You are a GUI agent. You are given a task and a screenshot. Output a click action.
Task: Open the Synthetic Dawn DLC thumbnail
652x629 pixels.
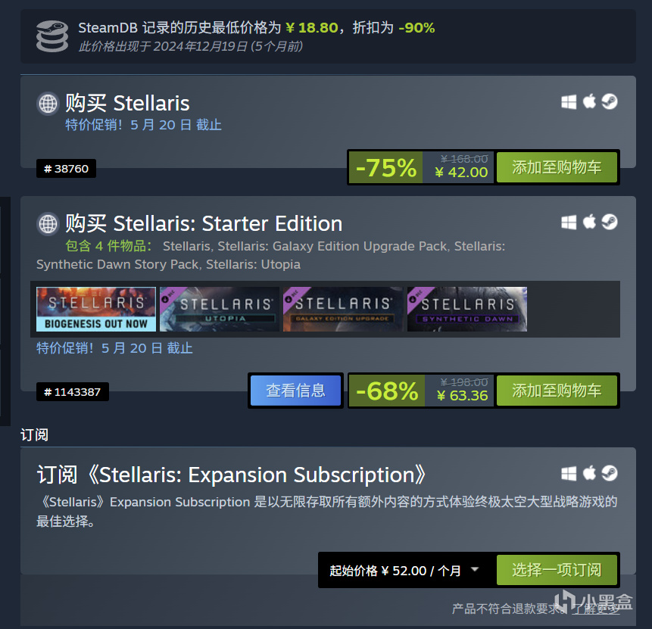[467, 309]
